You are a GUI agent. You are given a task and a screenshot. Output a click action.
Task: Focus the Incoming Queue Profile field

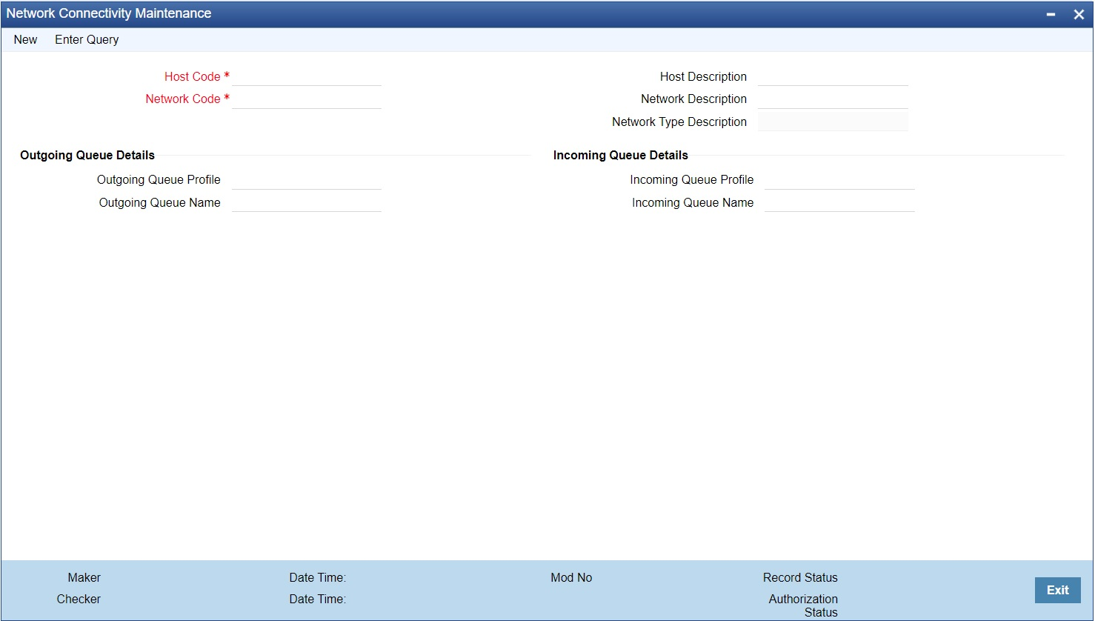(x=839, y=180)
